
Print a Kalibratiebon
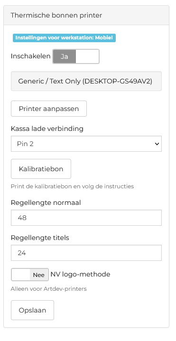[41, 169]
